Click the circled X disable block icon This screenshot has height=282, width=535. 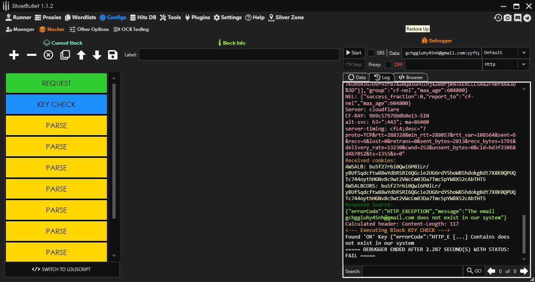(x=48, y=55)
